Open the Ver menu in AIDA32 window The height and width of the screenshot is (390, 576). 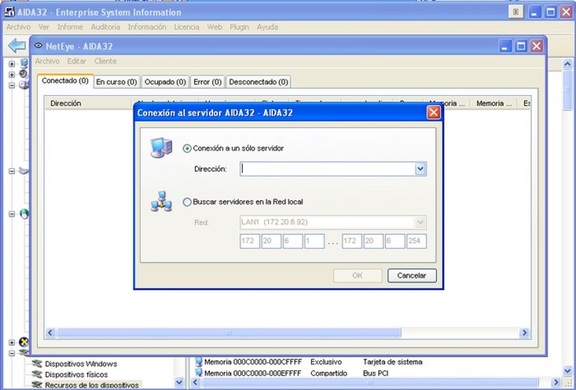point(43,27)
